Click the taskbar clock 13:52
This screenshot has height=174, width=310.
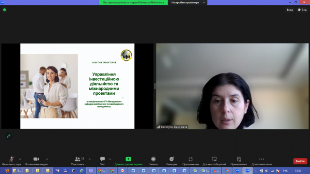pos(298,171)
